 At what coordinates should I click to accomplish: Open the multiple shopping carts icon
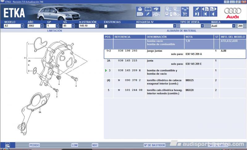click(x=185, y=9)
